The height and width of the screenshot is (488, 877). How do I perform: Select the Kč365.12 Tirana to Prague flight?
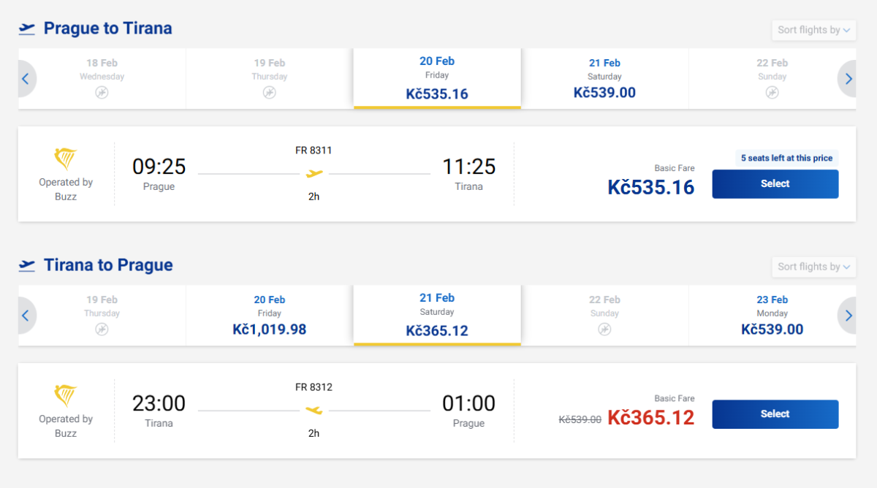pos(775,414)
